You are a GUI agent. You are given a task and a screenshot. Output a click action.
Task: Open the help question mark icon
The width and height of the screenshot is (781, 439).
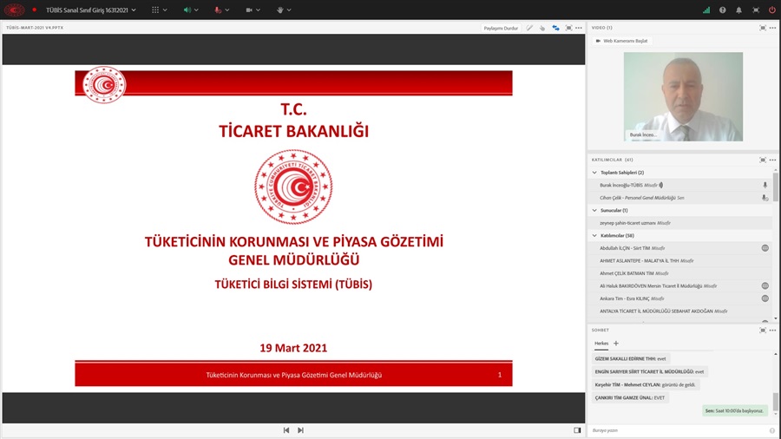[x=722, y=10]
